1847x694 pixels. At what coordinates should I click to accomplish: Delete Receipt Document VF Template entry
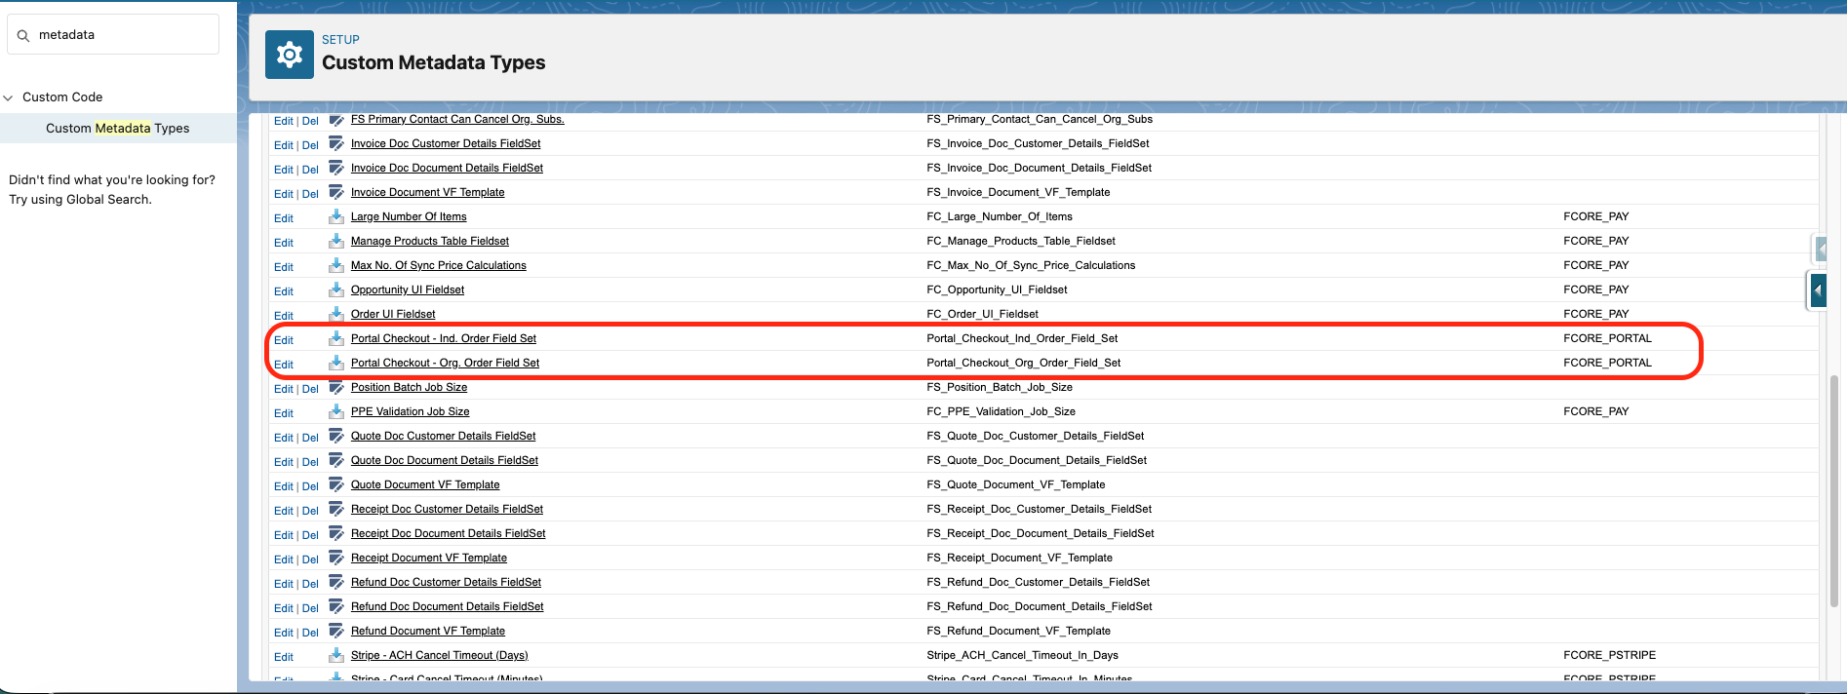pos(310,559)
